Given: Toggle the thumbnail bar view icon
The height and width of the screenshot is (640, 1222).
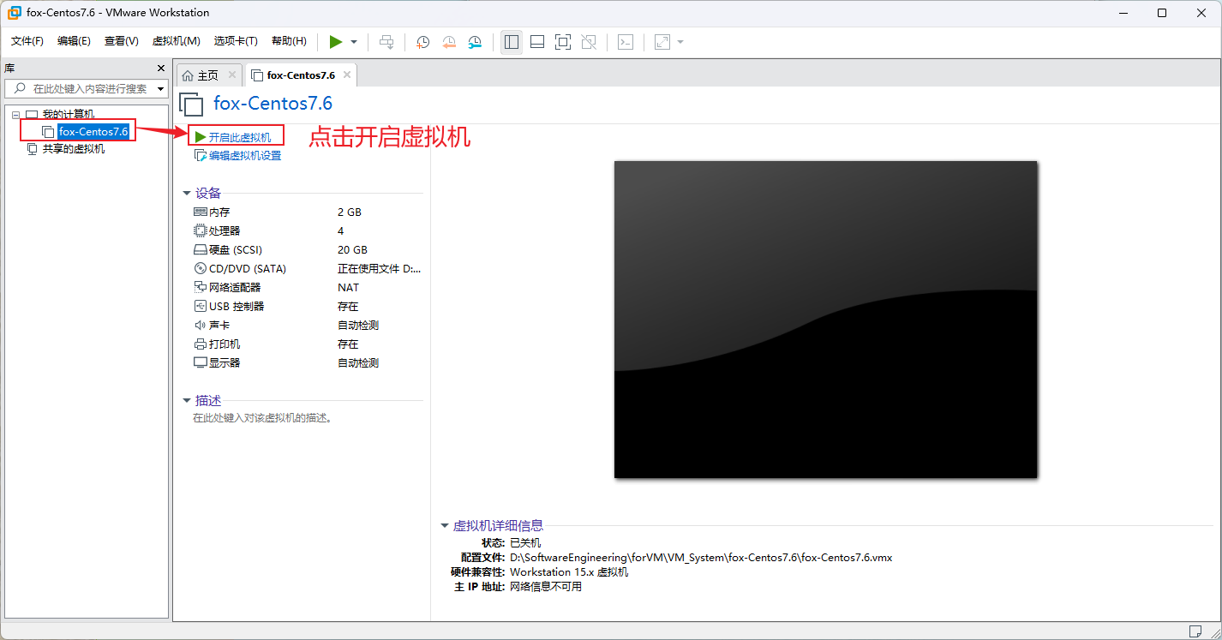Looking at the screenshot, I should pos(537,42).
